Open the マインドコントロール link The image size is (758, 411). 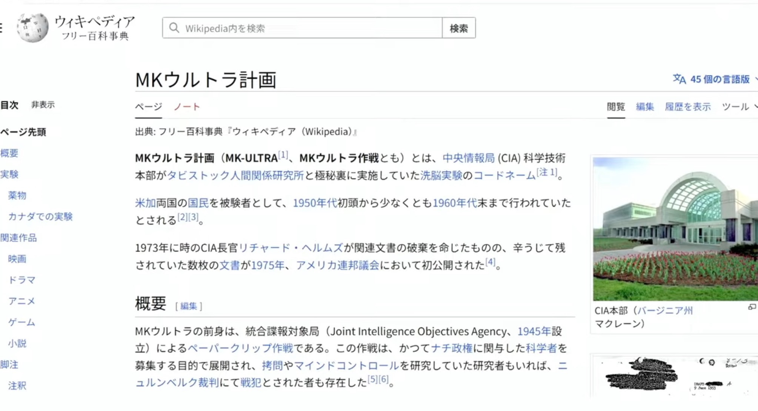pos(346,365)
